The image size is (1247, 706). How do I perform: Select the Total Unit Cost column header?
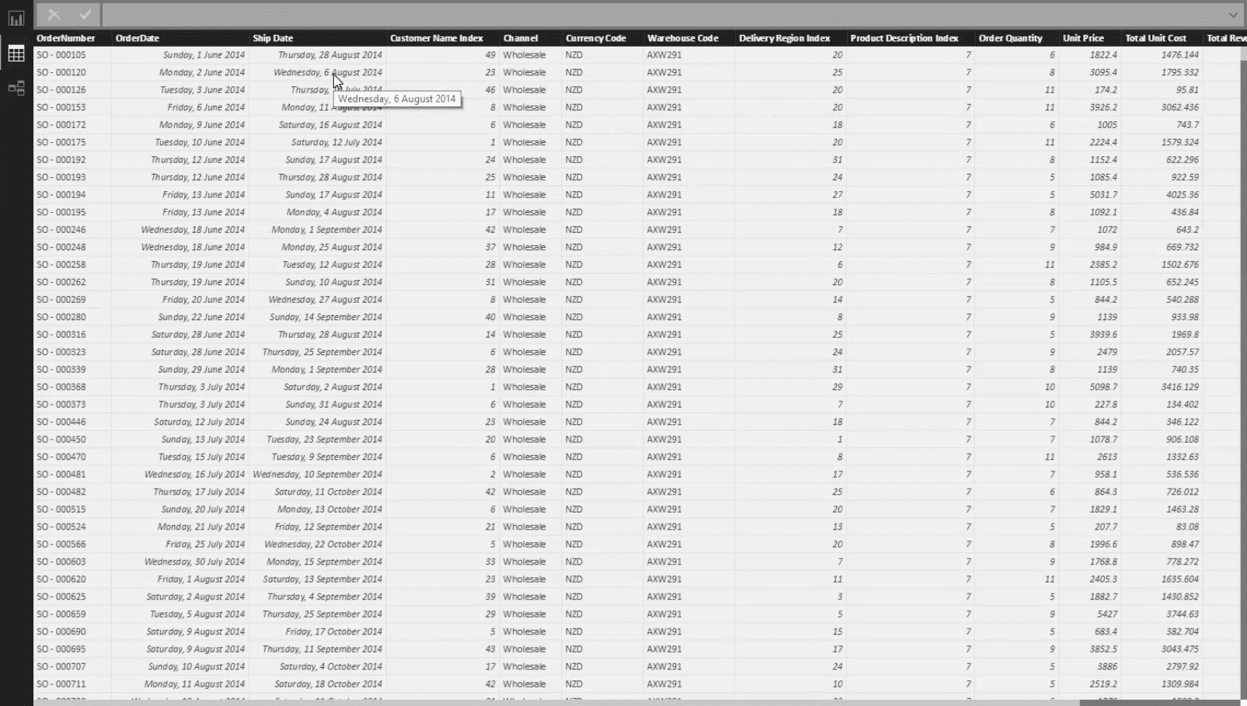tap(1156, 38)
